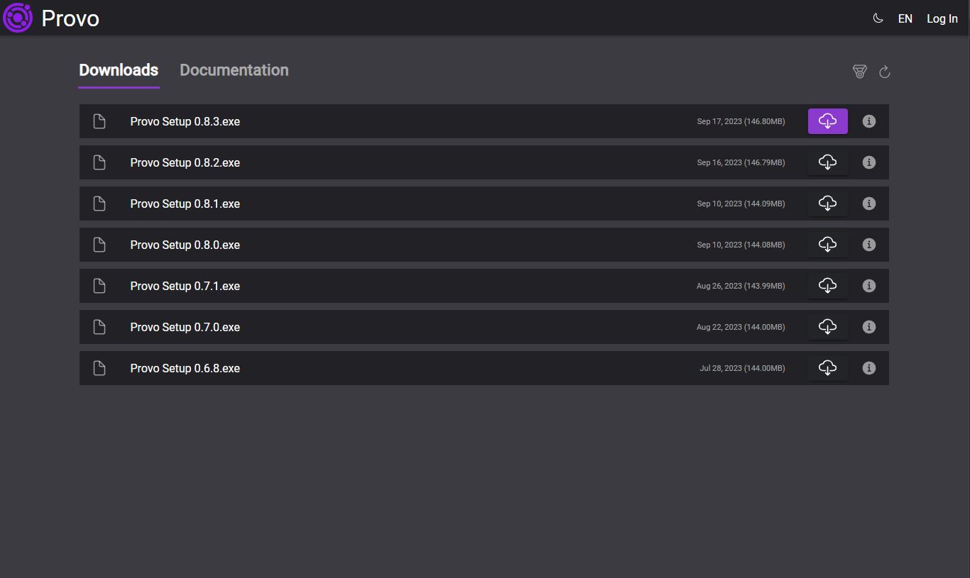Download the 0.7.1 installer
The width and height of the screenshot is (970, 578).
click(x=827, y=286)
